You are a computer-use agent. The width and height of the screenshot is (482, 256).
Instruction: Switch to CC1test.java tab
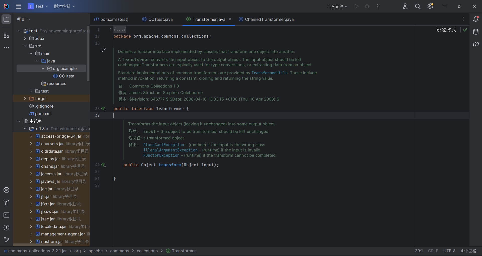coord(157,19)
